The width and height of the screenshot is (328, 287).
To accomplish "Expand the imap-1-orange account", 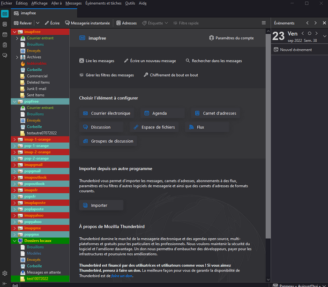I will [15, 139].
